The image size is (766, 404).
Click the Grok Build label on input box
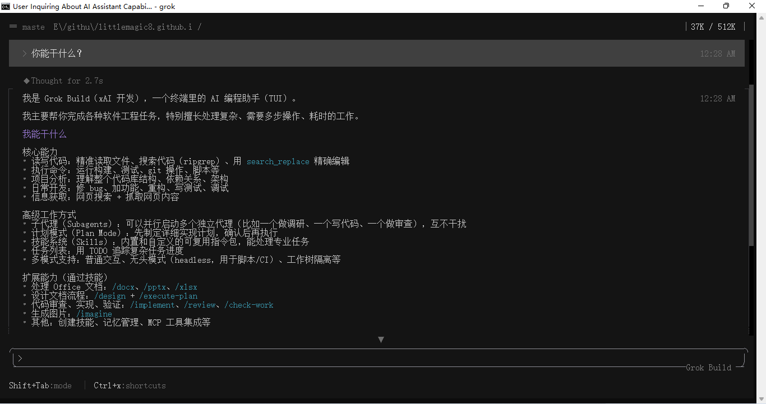709,368
